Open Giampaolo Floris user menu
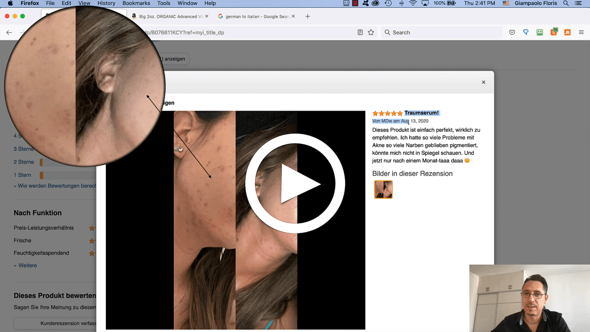 (536, 3)
